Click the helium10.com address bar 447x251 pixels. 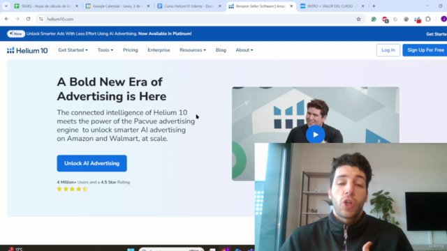coord(200,19)
